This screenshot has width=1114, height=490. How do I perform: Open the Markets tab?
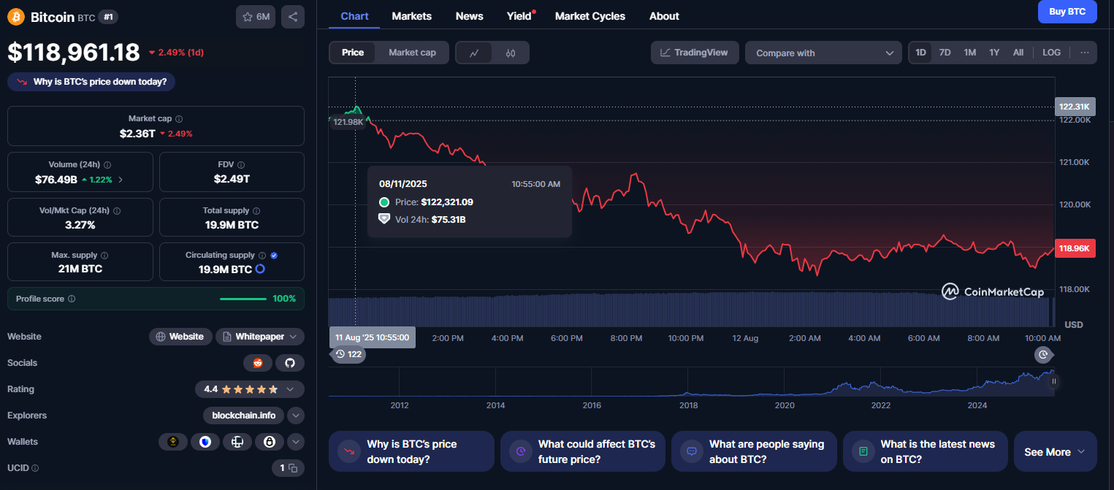pyautogui.click(x=411, y=16)
